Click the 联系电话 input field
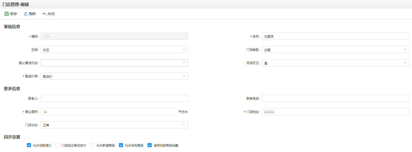 tap(335, 98)
